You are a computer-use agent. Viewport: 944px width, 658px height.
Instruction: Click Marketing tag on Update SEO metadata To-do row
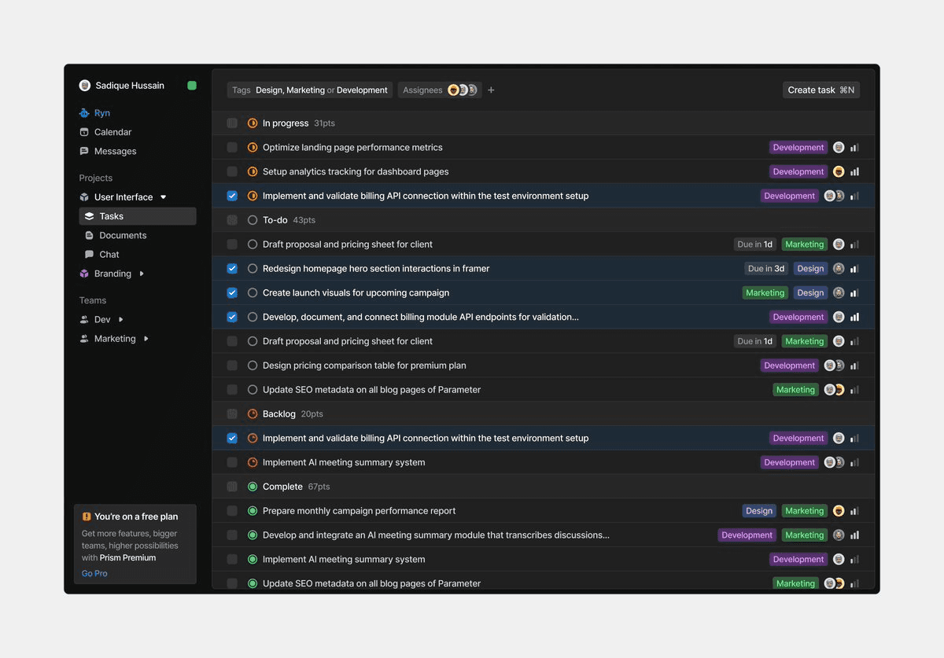pos(795,390)
